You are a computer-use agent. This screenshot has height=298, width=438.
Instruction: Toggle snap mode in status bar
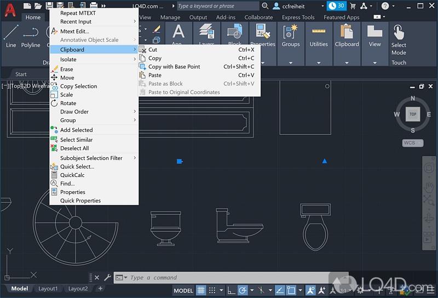pos(212,290)
